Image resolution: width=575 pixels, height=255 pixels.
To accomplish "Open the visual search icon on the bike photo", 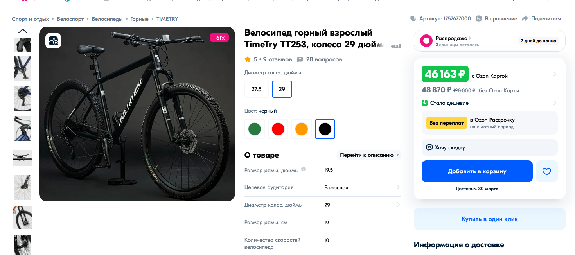I will pyautogui.click(x=53, y=41).
